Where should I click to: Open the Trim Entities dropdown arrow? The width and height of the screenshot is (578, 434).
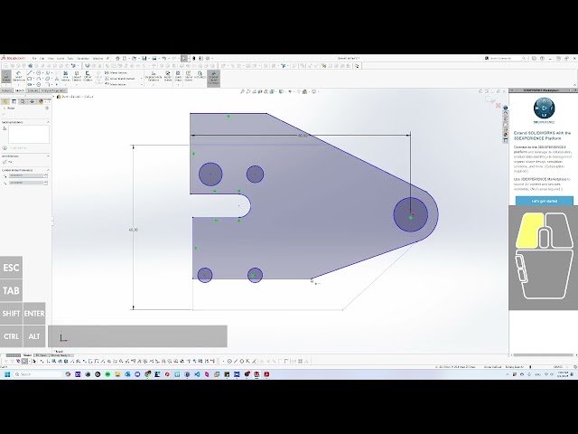click(x=66, y=85)
